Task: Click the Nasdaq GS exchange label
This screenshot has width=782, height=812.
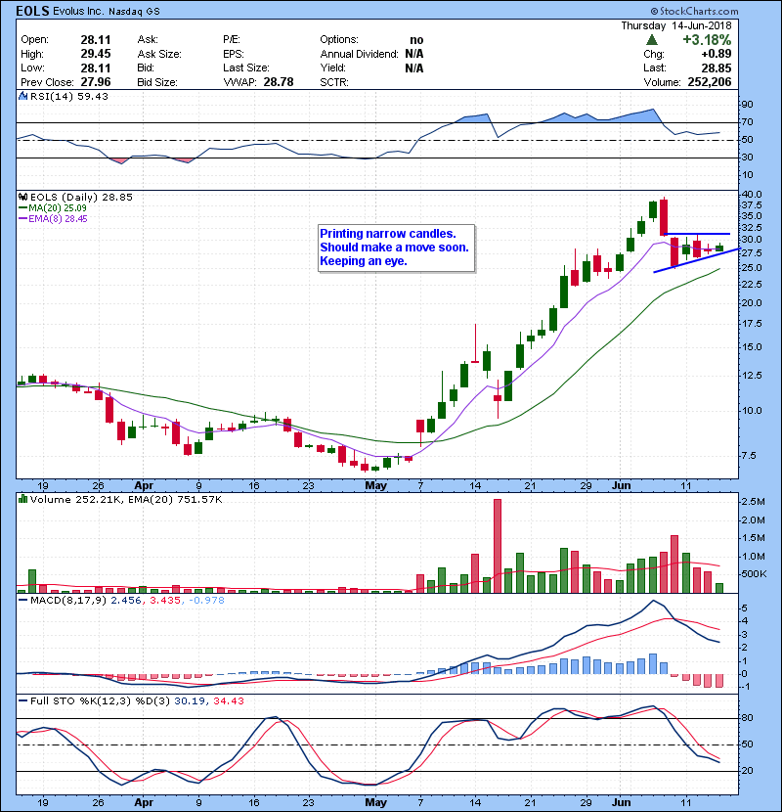Action: click(134, 12)
